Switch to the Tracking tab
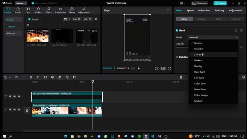Viewport: 247px width, 139px height. (219, 10)
